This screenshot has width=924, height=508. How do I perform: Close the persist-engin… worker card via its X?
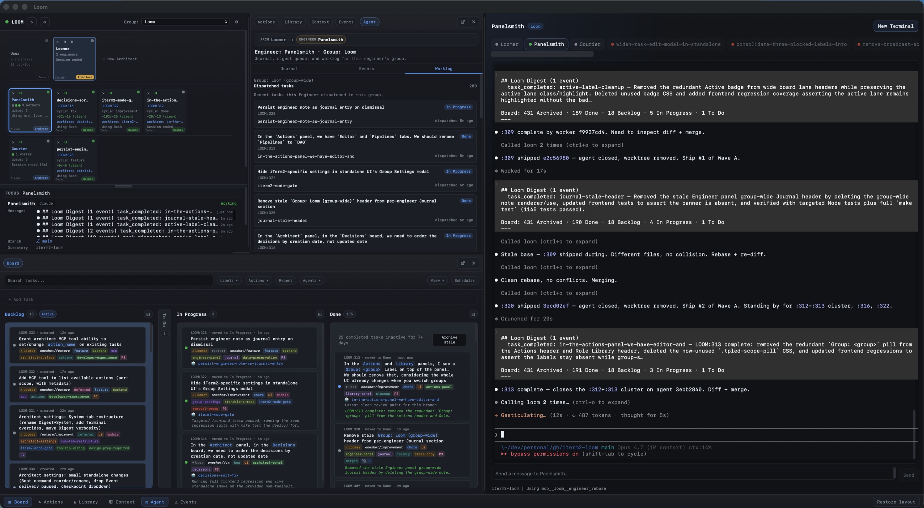tap(59, 142)
